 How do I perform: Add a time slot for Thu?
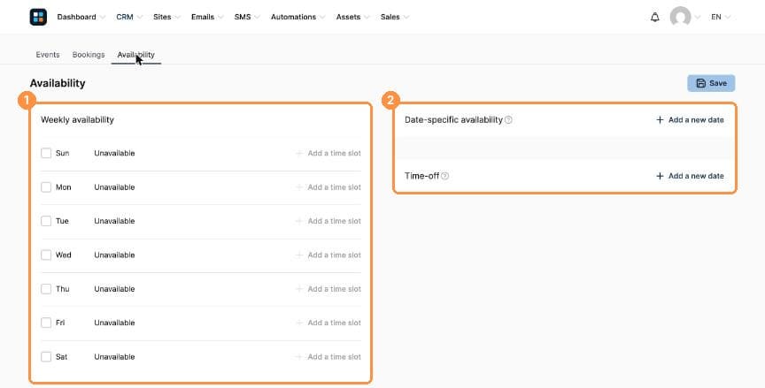(328, 289)
